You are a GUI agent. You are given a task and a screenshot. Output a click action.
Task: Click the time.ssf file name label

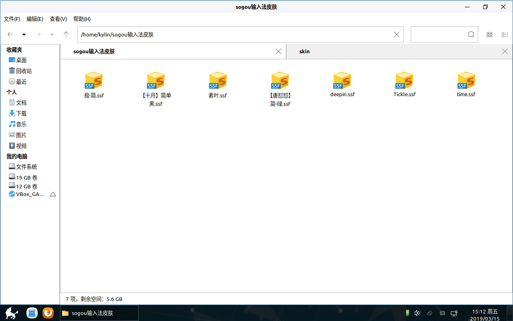(466, 95)
